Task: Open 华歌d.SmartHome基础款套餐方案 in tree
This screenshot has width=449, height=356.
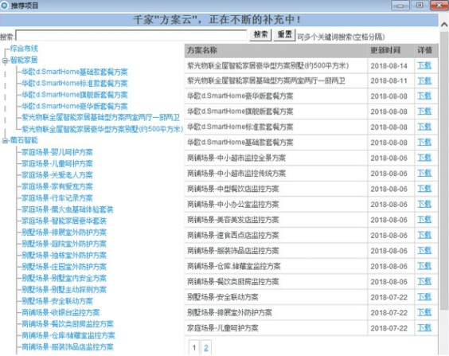Action: [x=75, y=72]
